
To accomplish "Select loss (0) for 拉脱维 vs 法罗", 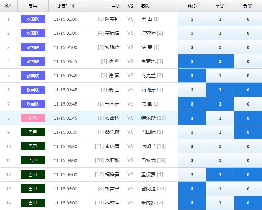I will coord(248,47).
